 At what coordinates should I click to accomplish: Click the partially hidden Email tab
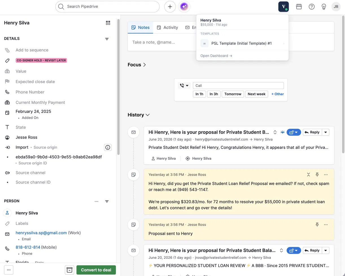(191, 27)
